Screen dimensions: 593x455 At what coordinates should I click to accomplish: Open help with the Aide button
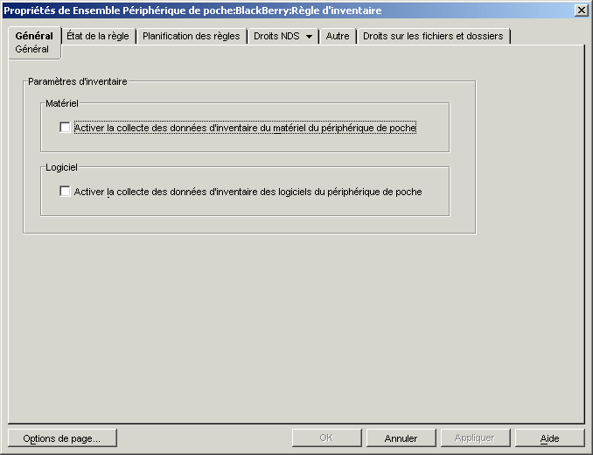[549, 438]
